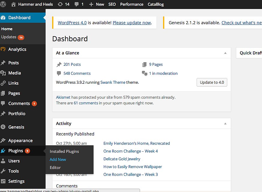Image resolution: width=262 pixels, height=192 pixels.
Task: Click the Quick Draft panel header
Action: point(249,53)
